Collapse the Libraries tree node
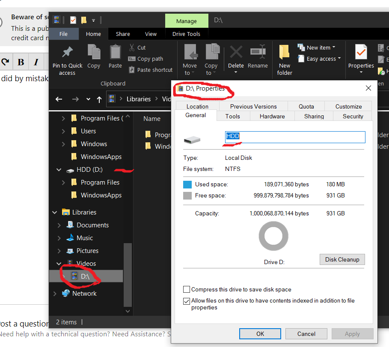The height and width of the screenshot is (347, 389). (55, 212)
